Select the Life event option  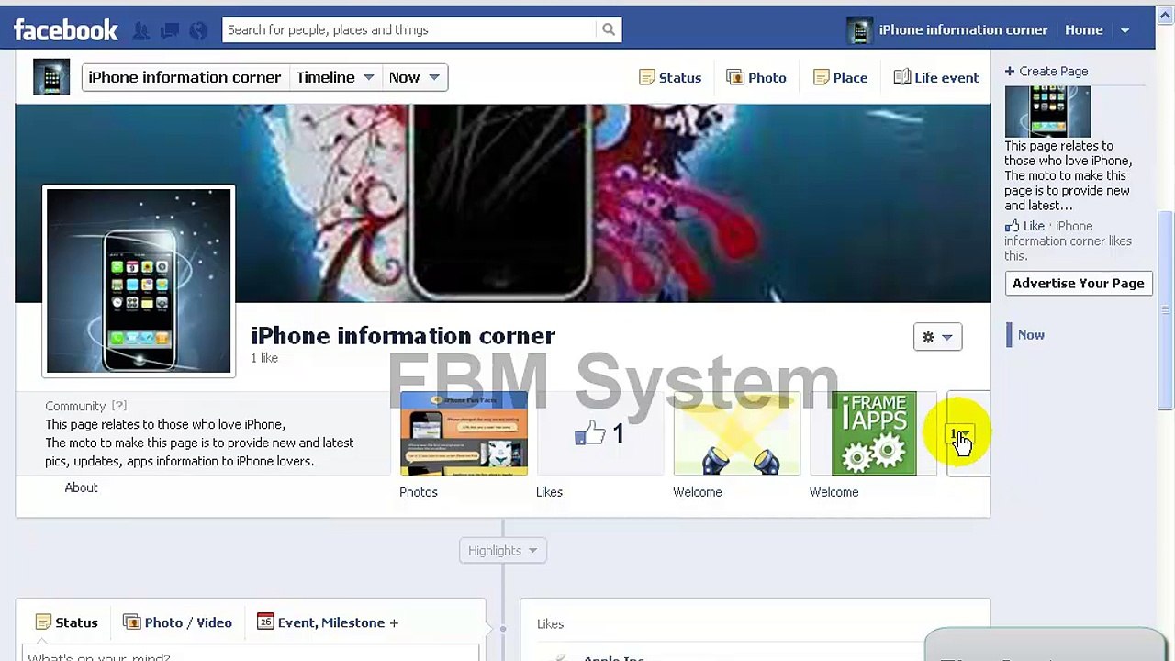(x=936, y=77)
